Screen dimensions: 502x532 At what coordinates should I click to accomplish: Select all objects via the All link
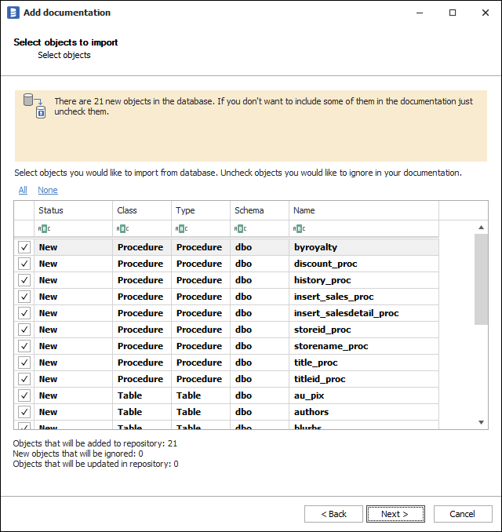23,190
